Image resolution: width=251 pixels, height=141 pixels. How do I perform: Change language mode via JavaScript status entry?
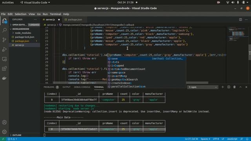(232, 139)
